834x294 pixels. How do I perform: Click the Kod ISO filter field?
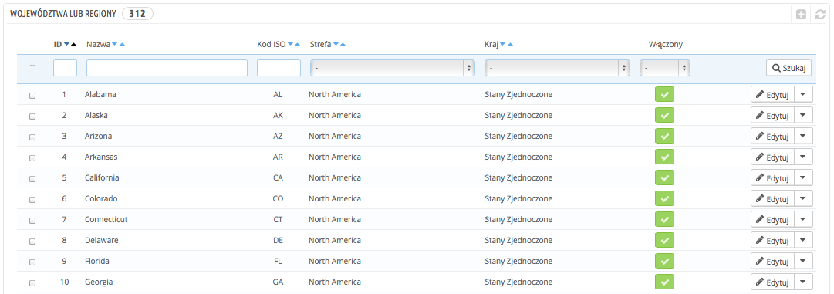pos(279,68)
